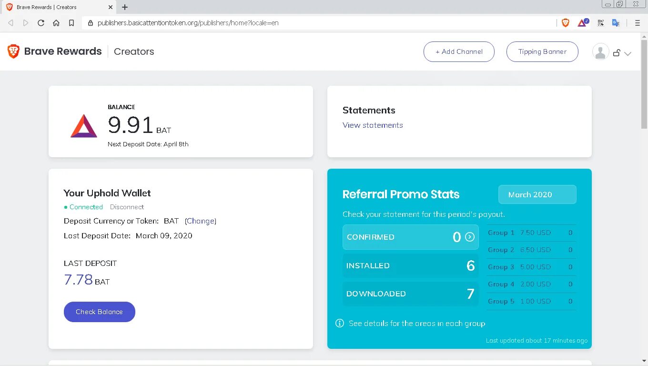648x366 pixels.
Task: Reload the page
Action: coord(41,23)
